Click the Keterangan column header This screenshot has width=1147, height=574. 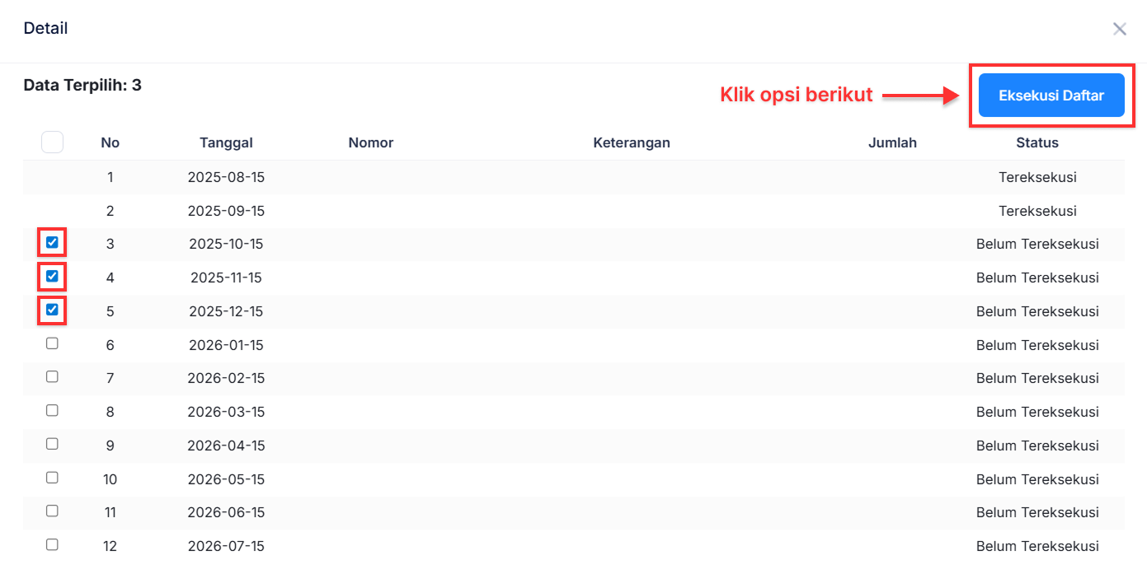tap(631, 142)
